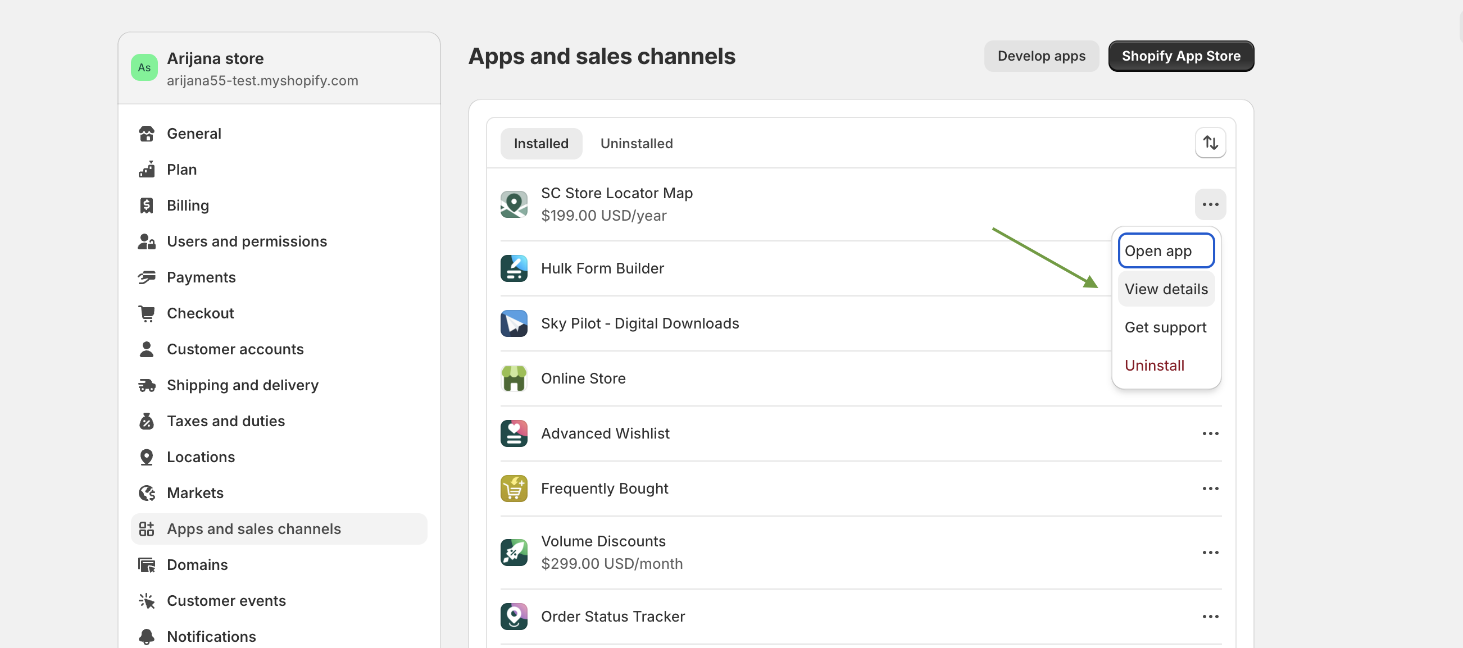Click the Sky Pilot Digital Downloads icon
The image size is (1463, 648).
pos(514,323)
